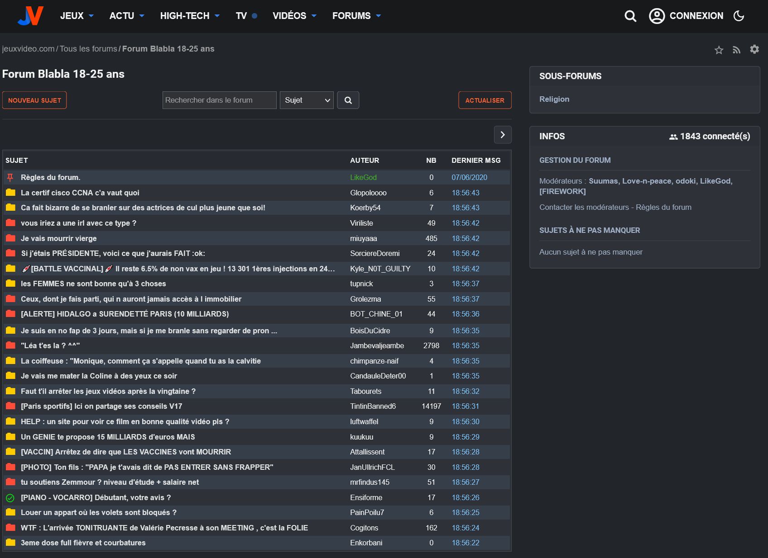Screen dimensions: 768x558
Task: Open the Sujet search type dropdown
Action: 307,100
